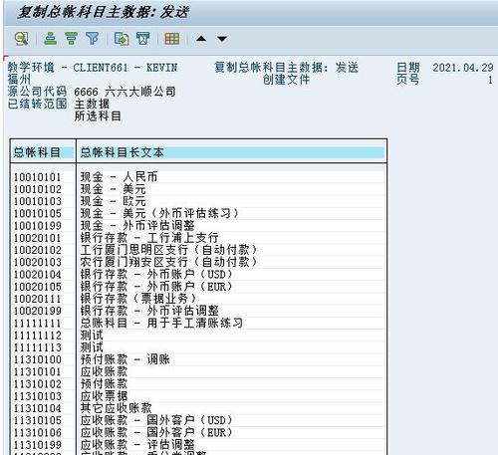Click the Details magnifier icon

tap(22, 39)
